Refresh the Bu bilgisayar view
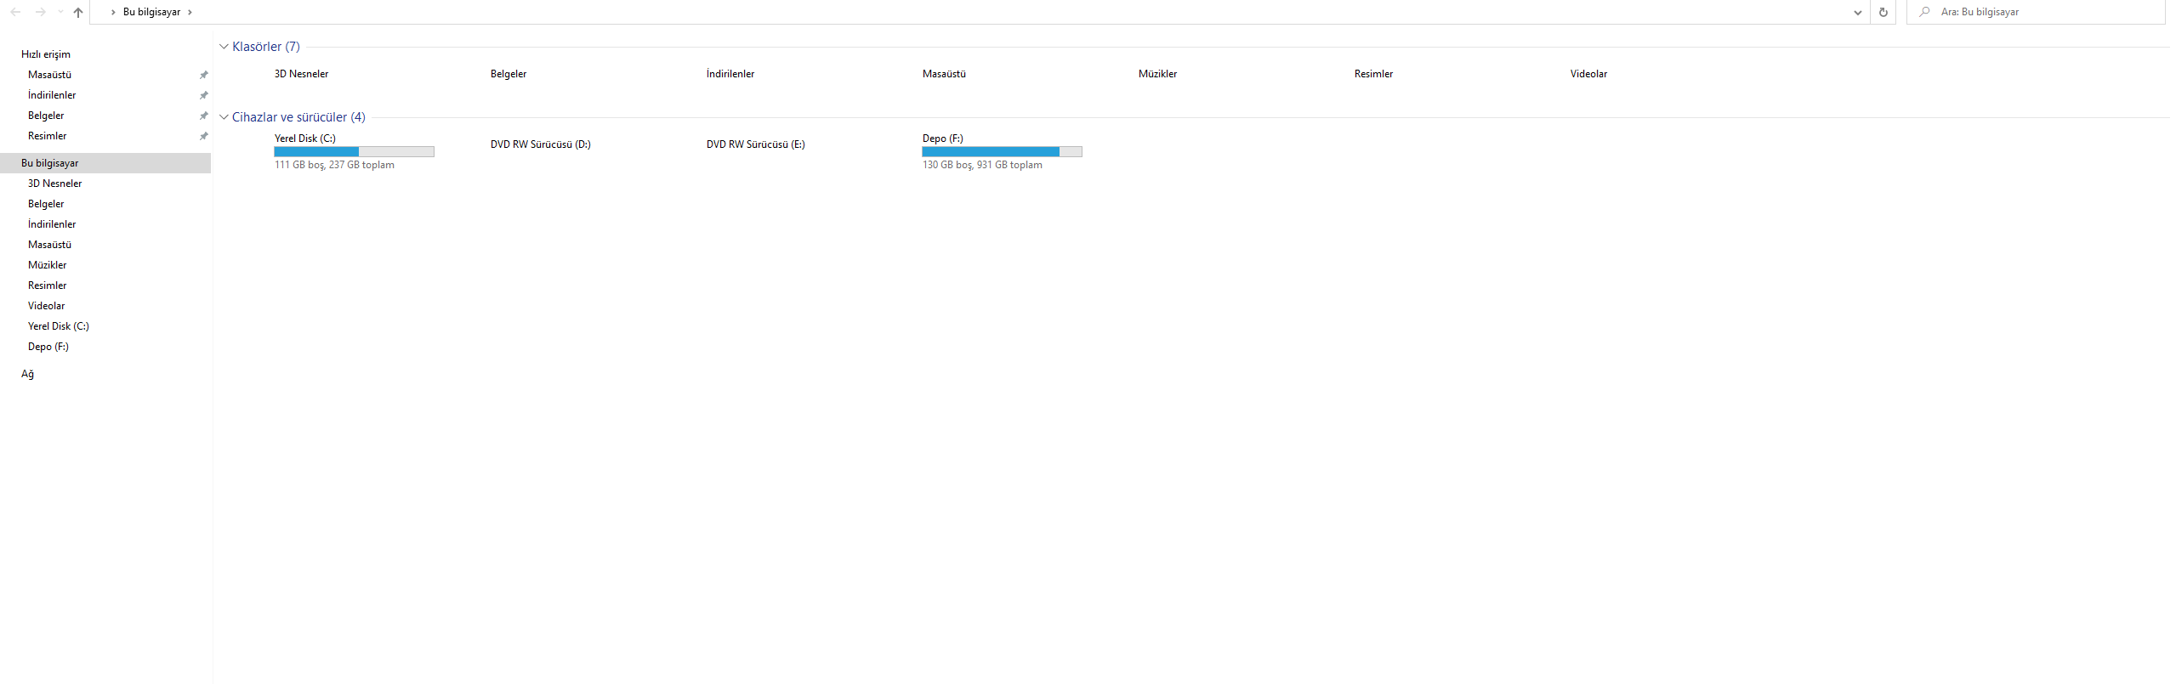This screenshot has width=2176, height=684. point(1883,12)
